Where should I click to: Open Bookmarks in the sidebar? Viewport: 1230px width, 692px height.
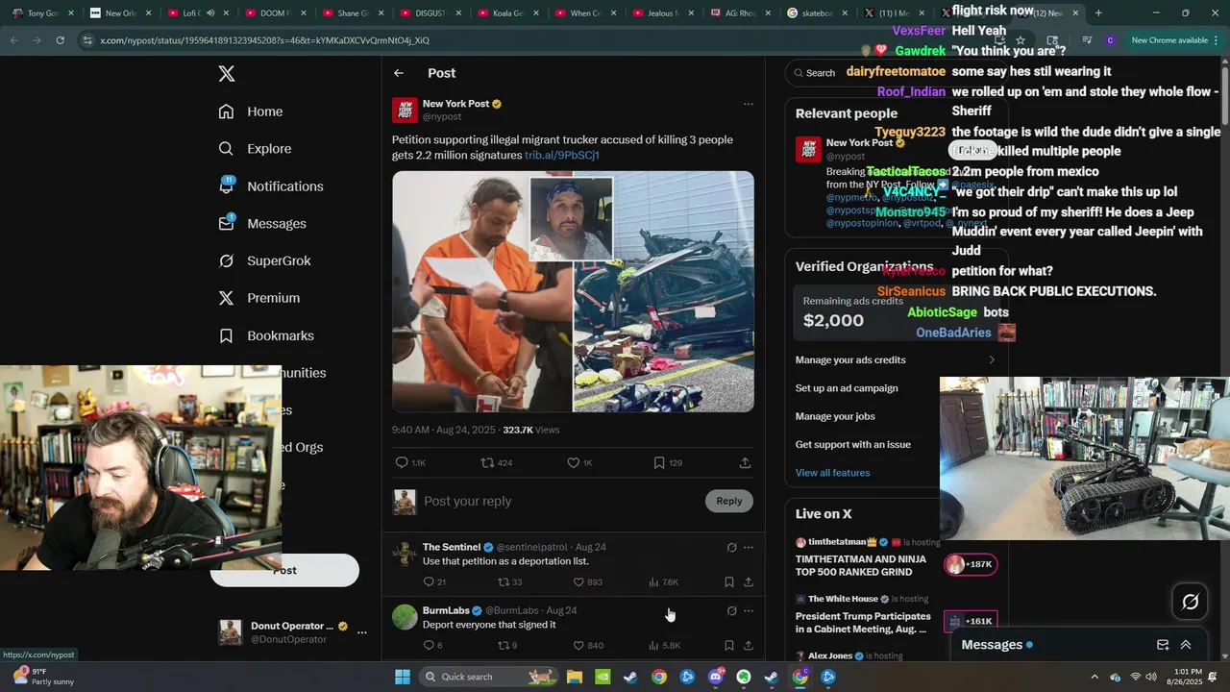point(266,335)
